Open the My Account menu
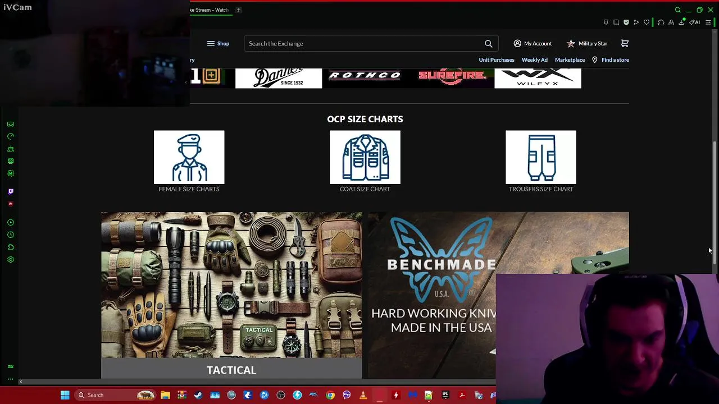 coord(533,43)
